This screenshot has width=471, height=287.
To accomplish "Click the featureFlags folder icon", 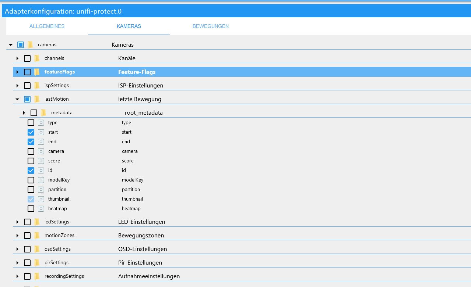I will pyautogui.click(x=37, y=72).
